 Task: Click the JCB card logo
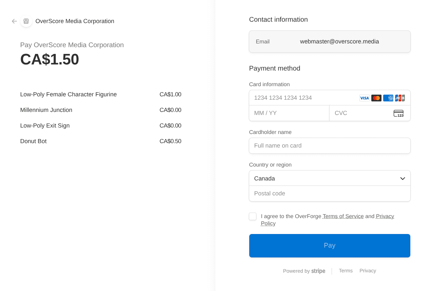400,98
